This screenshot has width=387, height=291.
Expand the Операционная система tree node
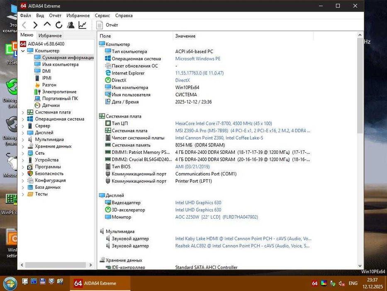pyautogui.click(x=23, y=119)
